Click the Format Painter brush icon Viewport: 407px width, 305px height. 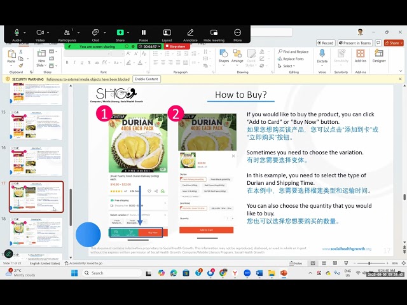[21, 65]
